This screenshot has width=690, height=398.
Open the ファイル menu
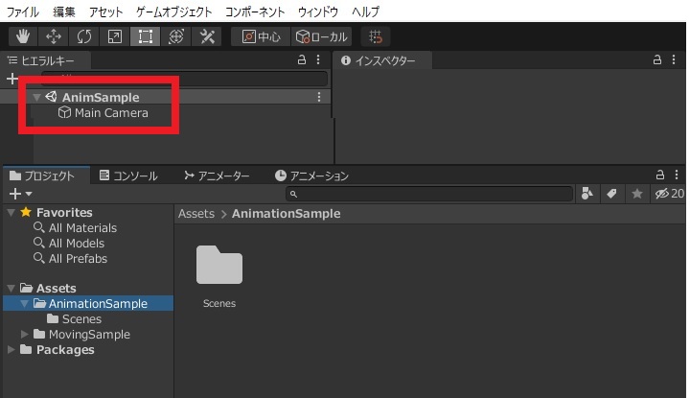(x=22, y=12)
